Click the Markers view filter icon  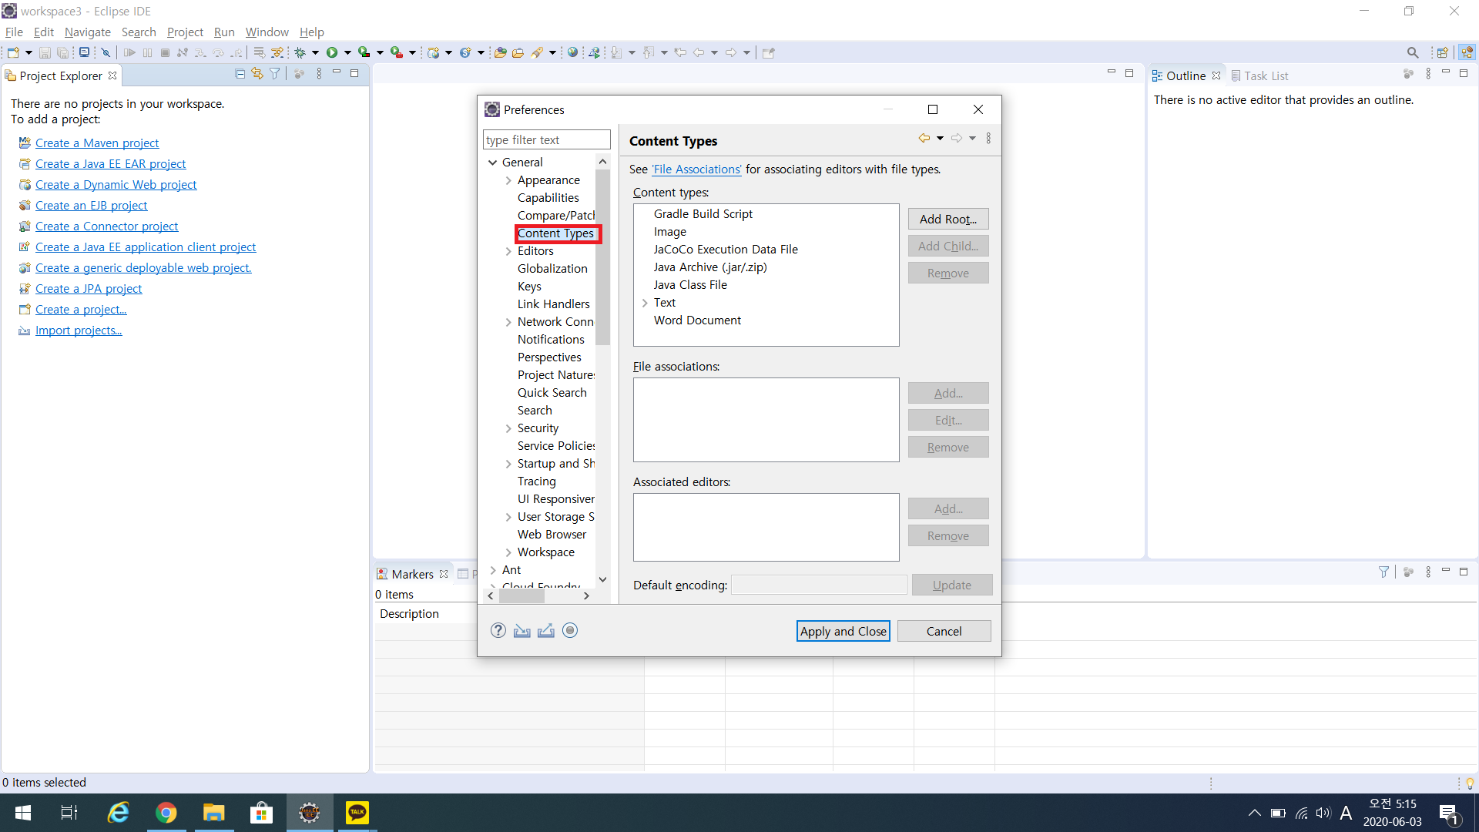point(1383,572)
